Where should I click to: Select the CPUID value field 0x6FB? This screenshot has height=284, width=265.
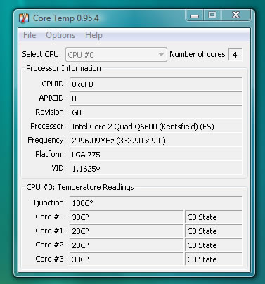[x=155, y=84]
